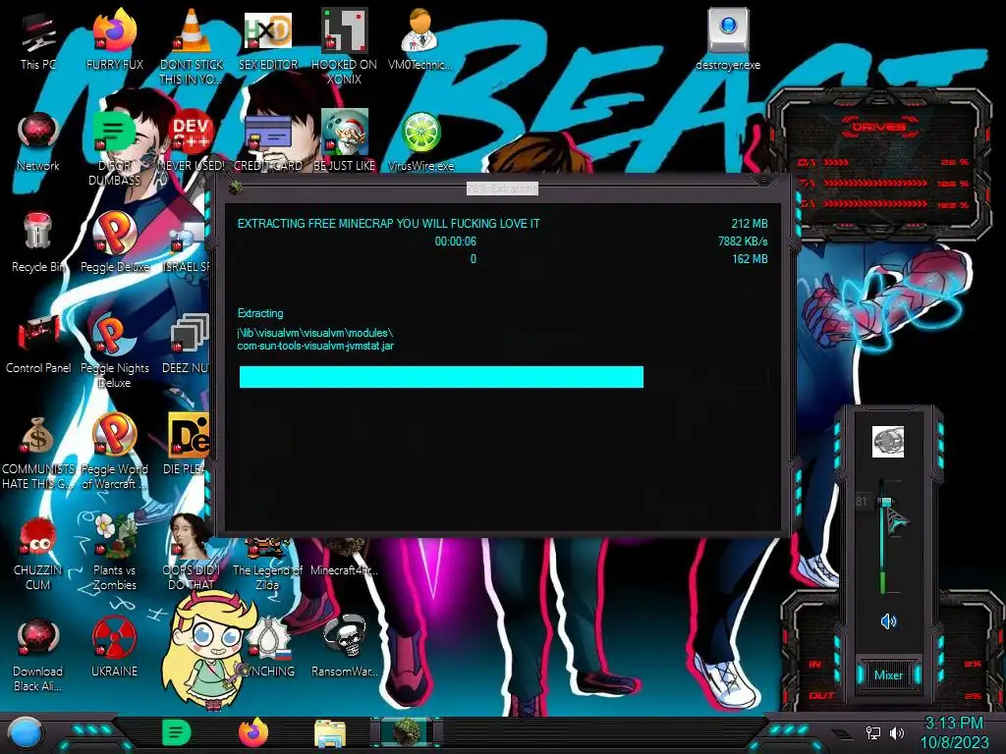Screen dimensions: 1006x754
Task: Open the CREDIT CARD desktop shortcut
Action: pos(268,141)
